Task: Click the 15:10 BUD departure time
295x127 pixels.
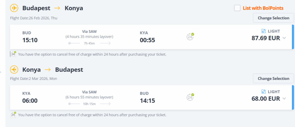Action: (x=30, y=40)
